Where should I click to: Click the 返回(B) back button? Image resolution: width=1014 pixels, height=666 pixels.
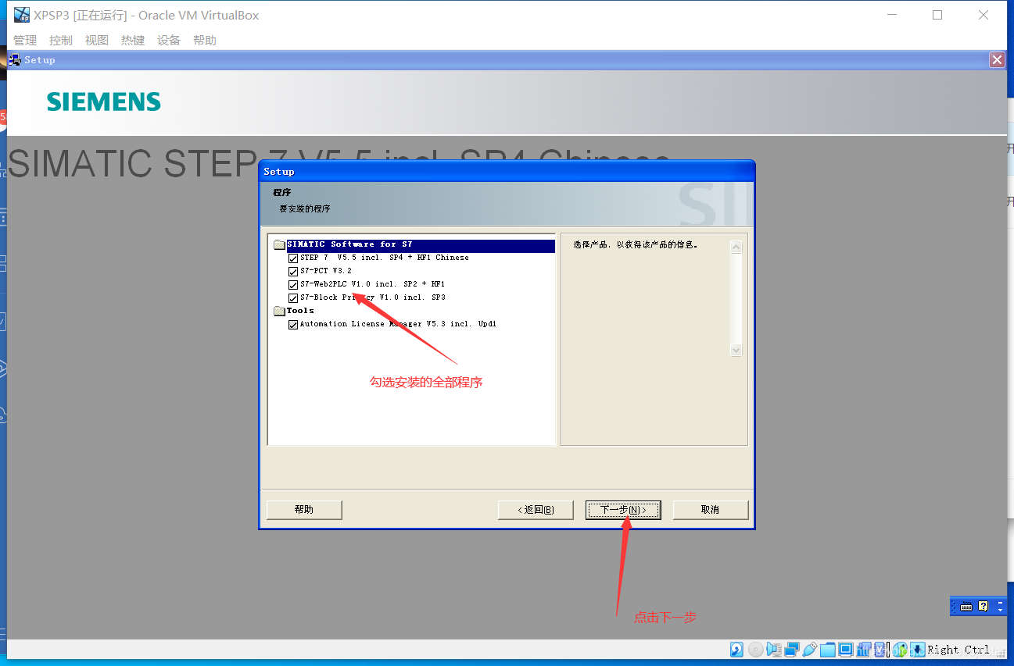coord(536,510)
